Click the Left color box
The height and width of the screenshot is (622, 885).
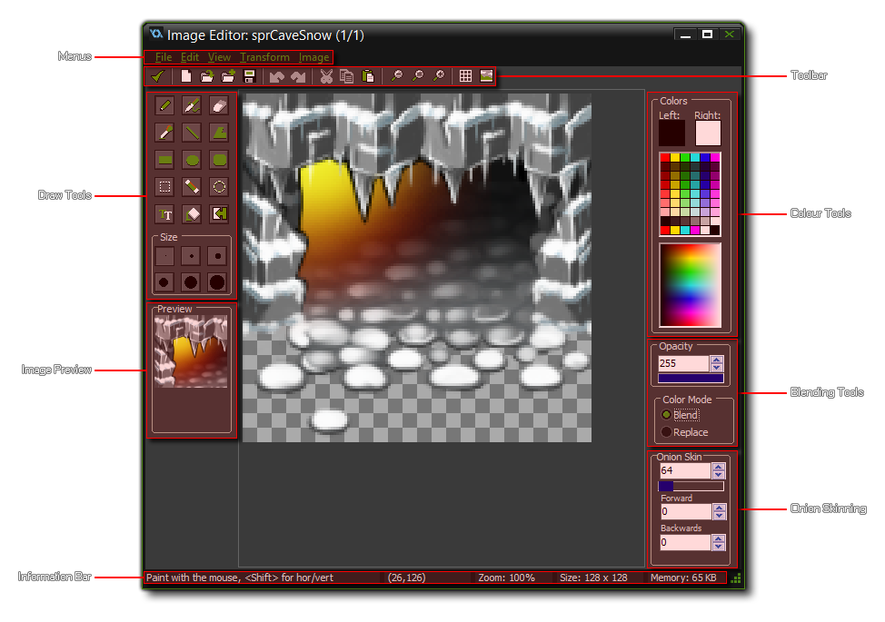[671, 133]
